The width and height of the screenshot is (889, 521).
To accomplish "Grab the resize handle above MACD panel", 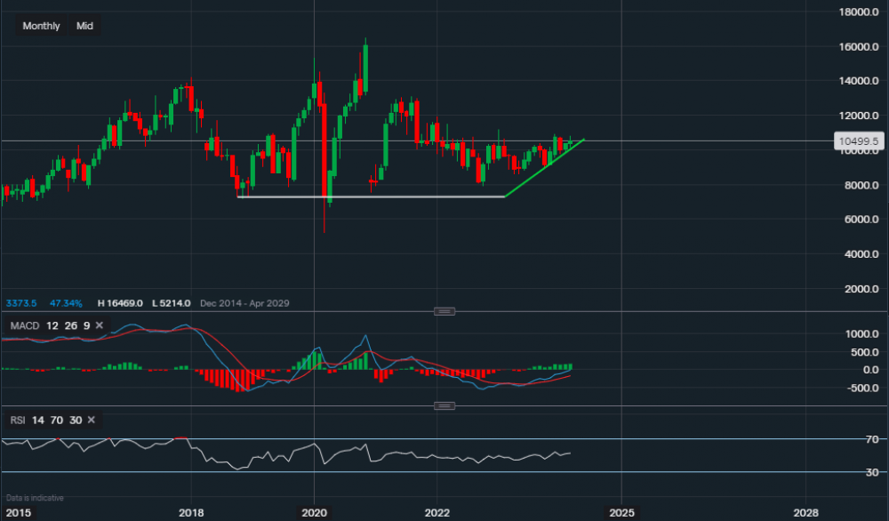I will pyautogui.click(x=444, y=311).
